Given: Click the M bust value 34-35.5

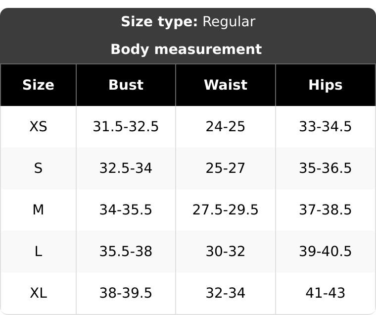Looking at the screenshot, I should coord(126,210).
